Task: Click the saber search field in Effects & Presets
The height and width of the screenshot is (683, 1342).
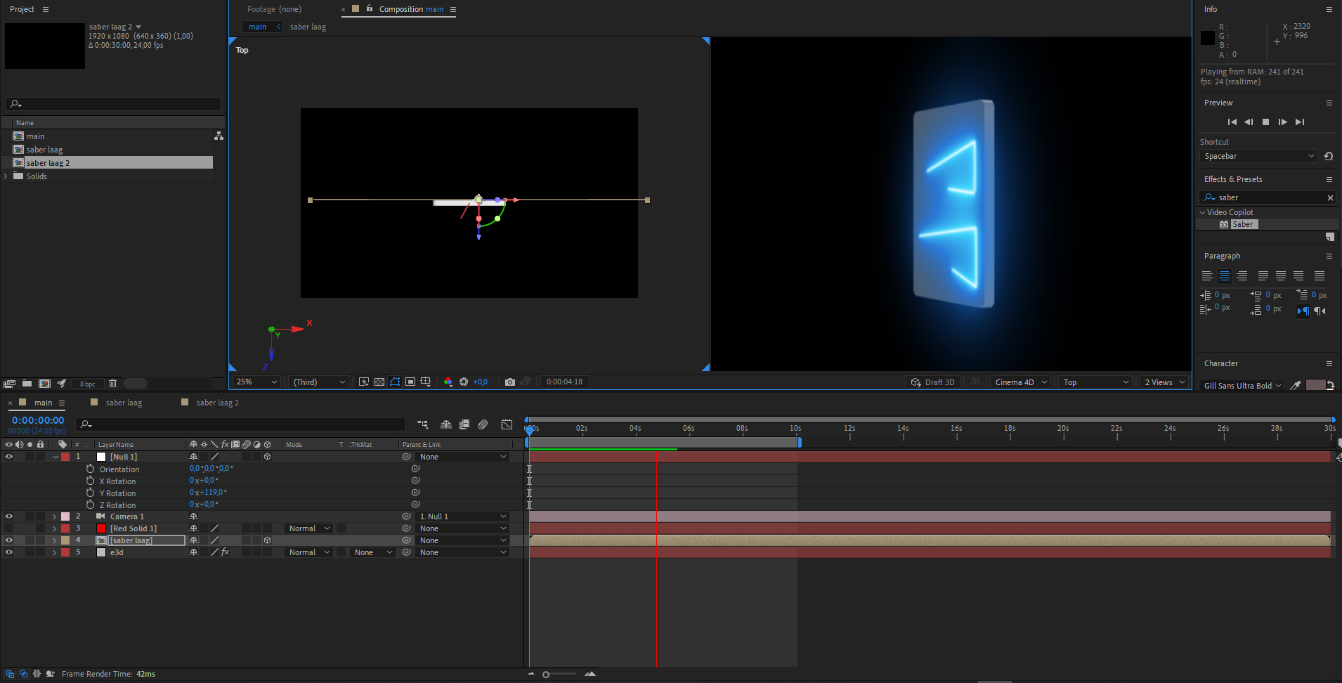Action: [x=1265, y=197]
